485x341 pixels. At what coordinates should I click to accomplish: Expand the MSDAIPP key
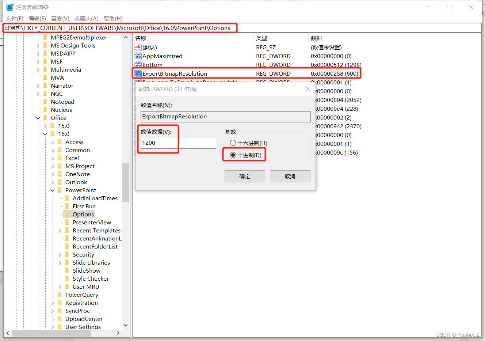[x=38, y=54]
